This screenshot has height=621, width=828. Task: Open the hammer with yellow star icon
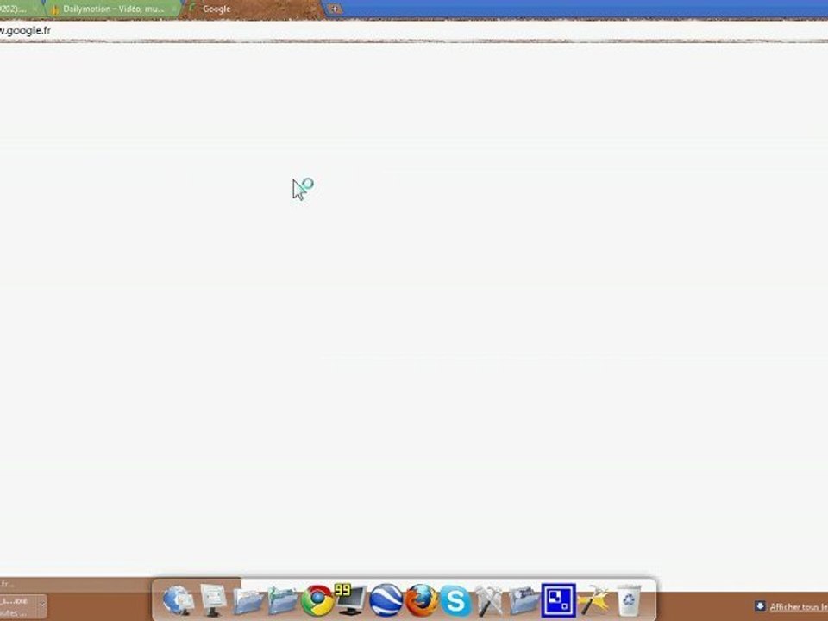coord(593,600)
